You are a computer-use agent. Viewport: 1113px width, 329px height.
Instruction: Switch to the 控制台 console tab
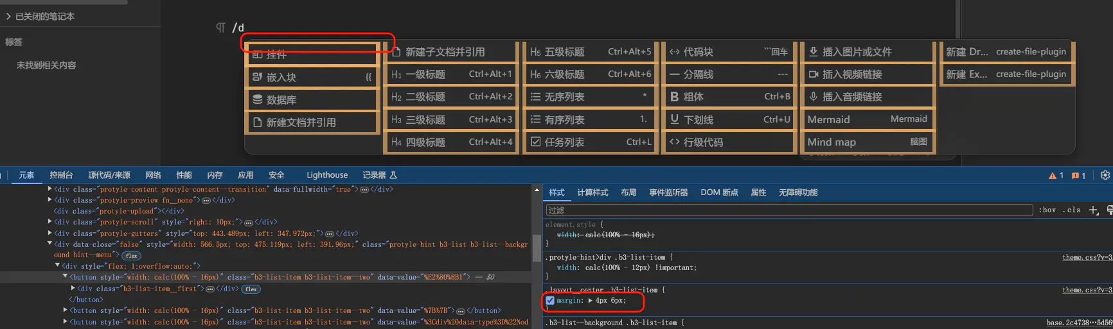point(61,175)
